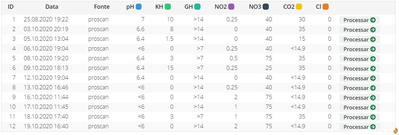This screenshot has width=399, height=135.
Task: Click the green arrow icon in row 8
Action: pos(373,88)
